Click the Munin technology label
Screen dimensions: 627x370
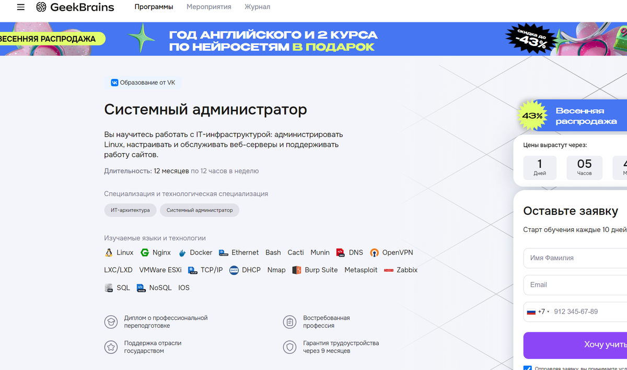pos(320,252)
